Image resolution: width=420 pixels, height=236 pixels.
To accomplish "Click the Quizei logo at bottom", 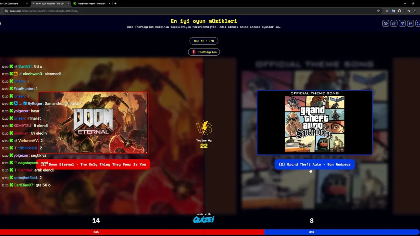I will pos(204,220).
